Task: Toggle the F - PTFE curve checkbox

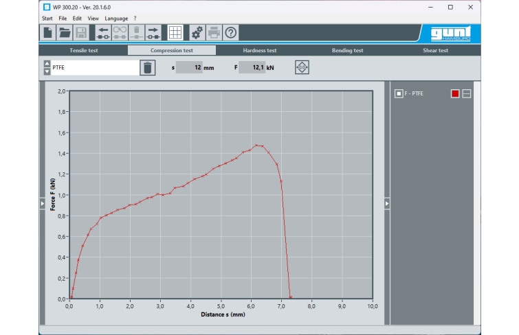Action: tap(399, 93)
